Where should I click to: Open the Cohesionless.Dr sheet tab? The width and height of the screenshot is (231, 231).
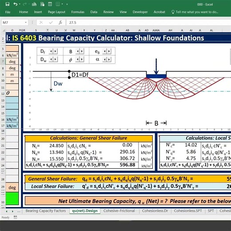click(x=155, y=211)
